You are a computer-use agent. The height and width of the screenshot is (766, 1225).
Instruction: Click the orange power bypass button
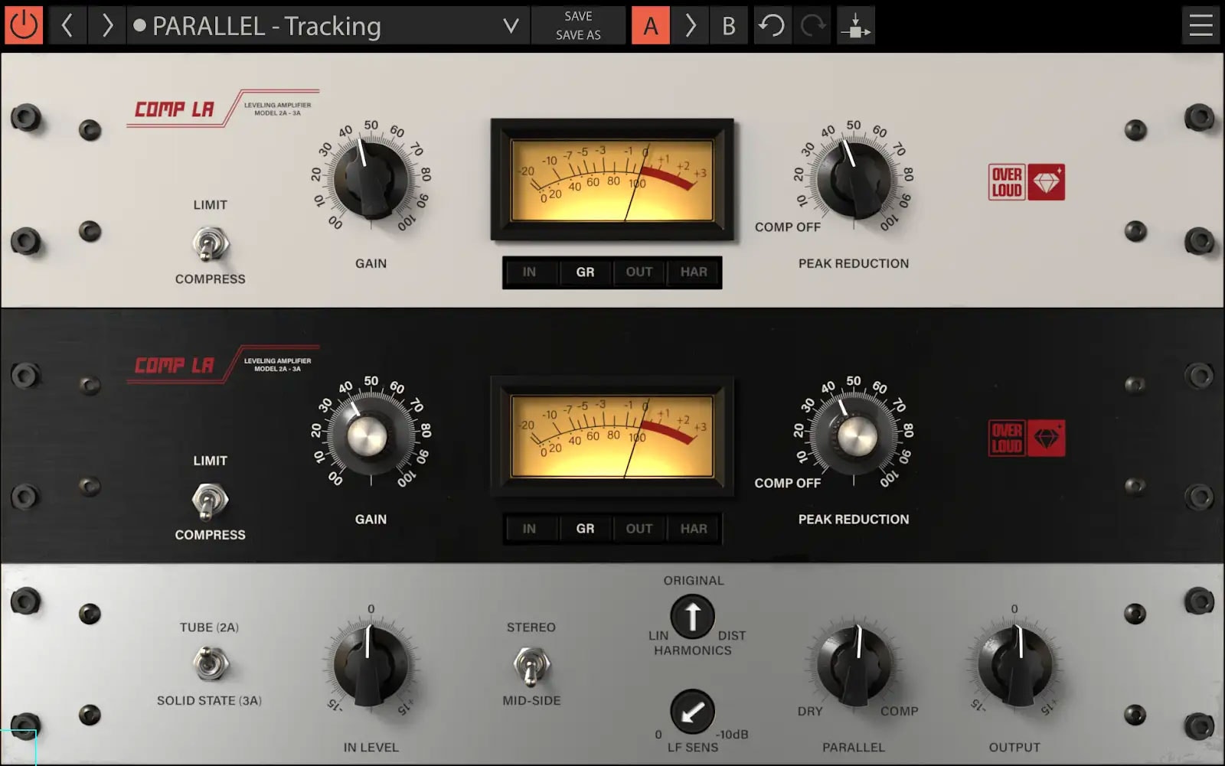pyautogui.click(x=24, y=25)
